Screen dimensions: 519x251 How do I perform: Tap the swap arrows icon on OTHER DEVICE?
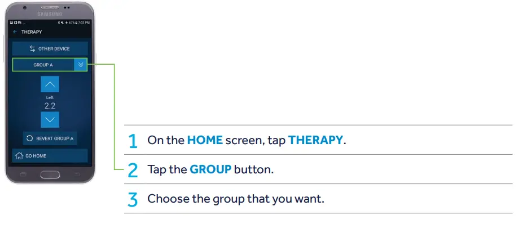pyautogui.click(x=32, y=49)
